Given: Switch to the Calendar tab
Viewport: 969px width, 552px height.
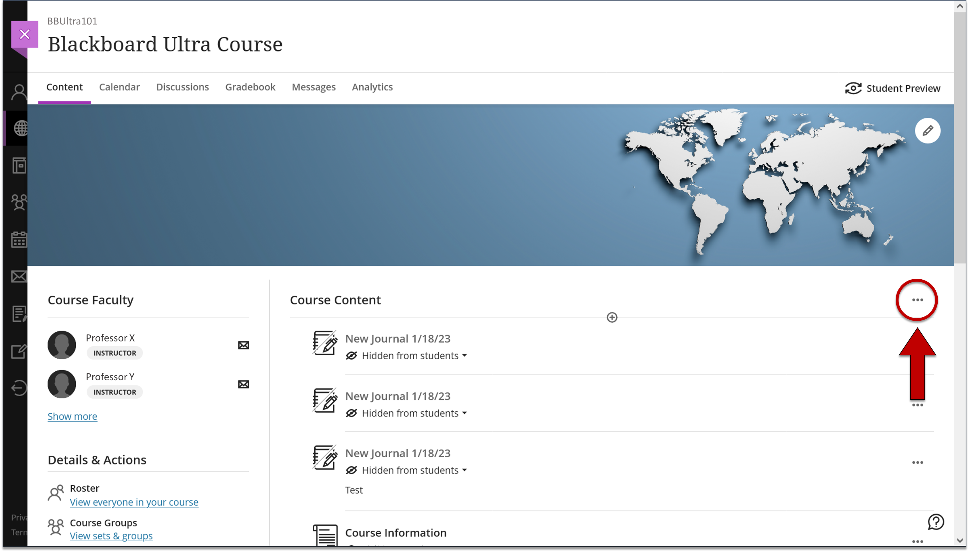Looking at the screenshot, I should coord(119,87).
